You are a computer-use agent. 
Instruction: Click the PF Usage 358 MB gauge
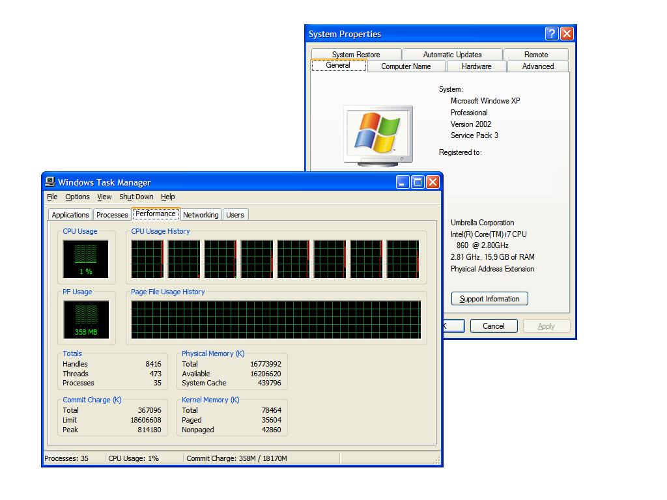86,320
